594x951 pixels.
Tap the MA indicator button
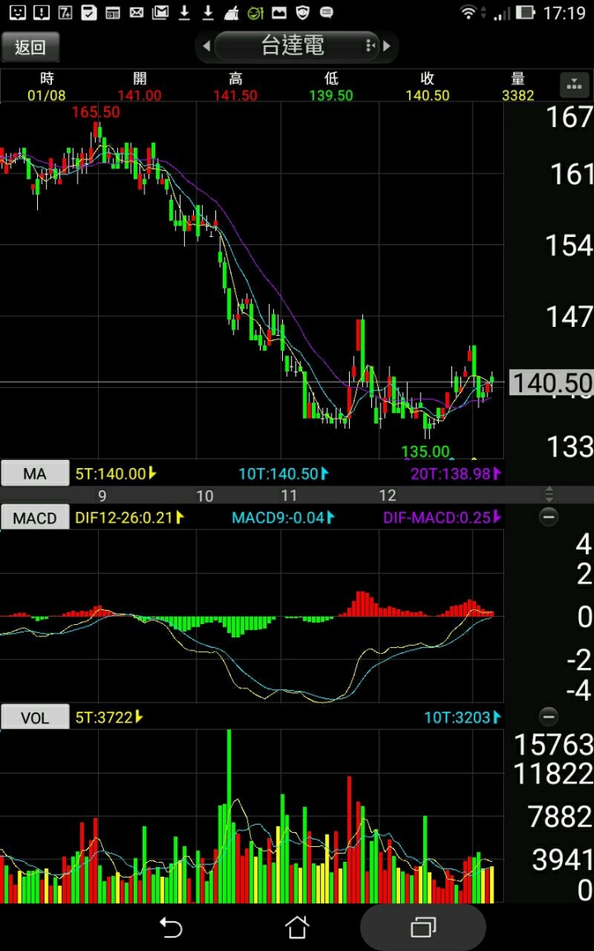point(35,474)
